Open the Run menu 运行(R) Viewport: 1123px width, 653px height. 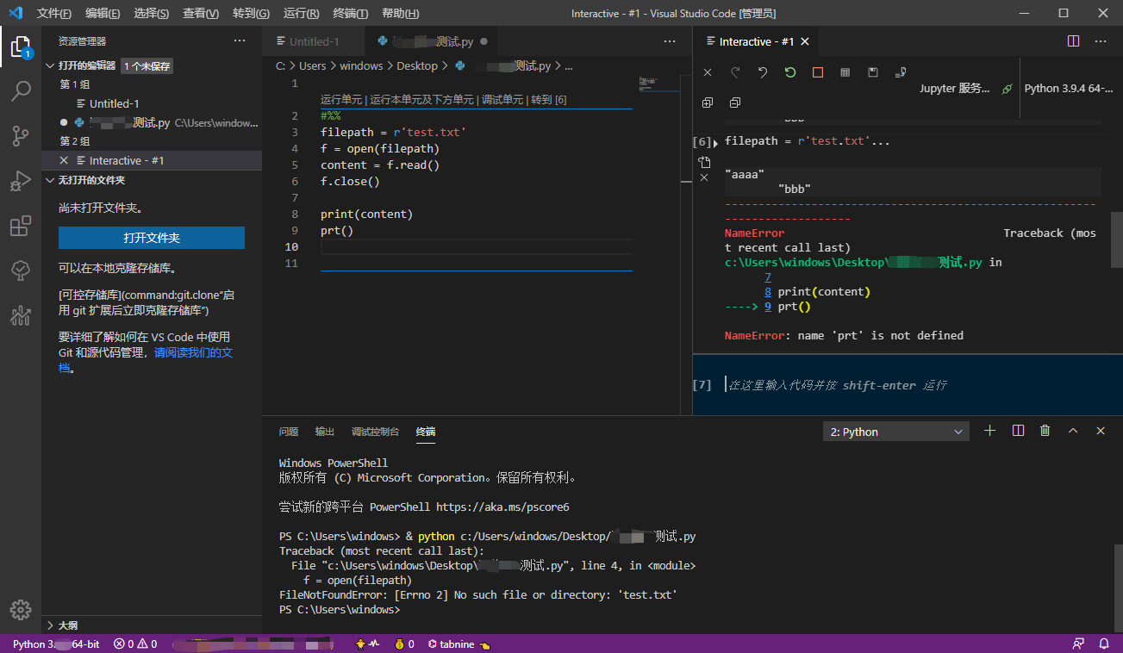pos(301,14)
